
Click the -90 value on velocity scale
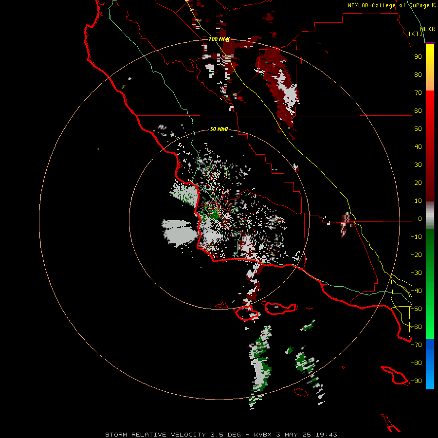pos(416,381)
